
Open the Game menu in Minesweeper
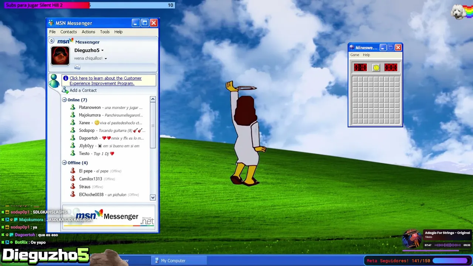[x=355, y=55]
